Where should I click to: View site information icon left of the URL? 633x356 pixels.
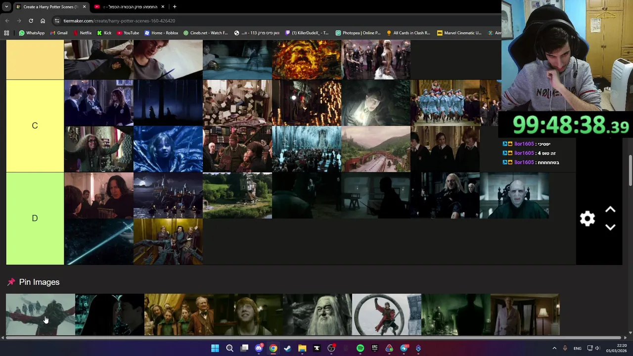pos(57,21)
